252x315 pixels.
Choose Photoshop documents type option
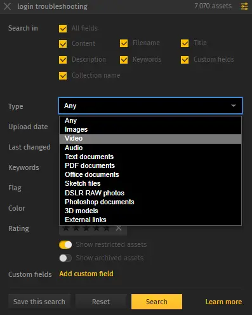click(150, 202)
